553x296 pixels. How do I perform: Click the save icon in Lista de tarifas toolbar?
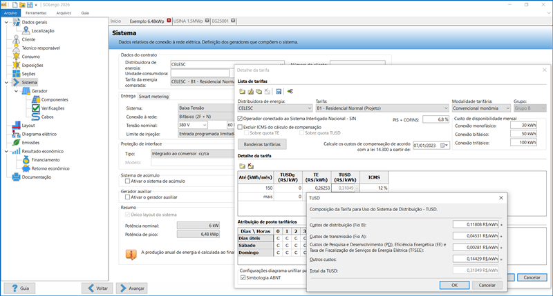(279, 91)
